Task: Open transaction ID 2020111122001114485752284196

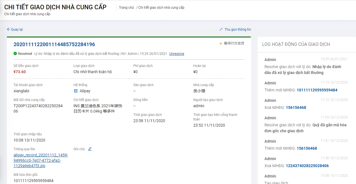Action: click(54, 44)
